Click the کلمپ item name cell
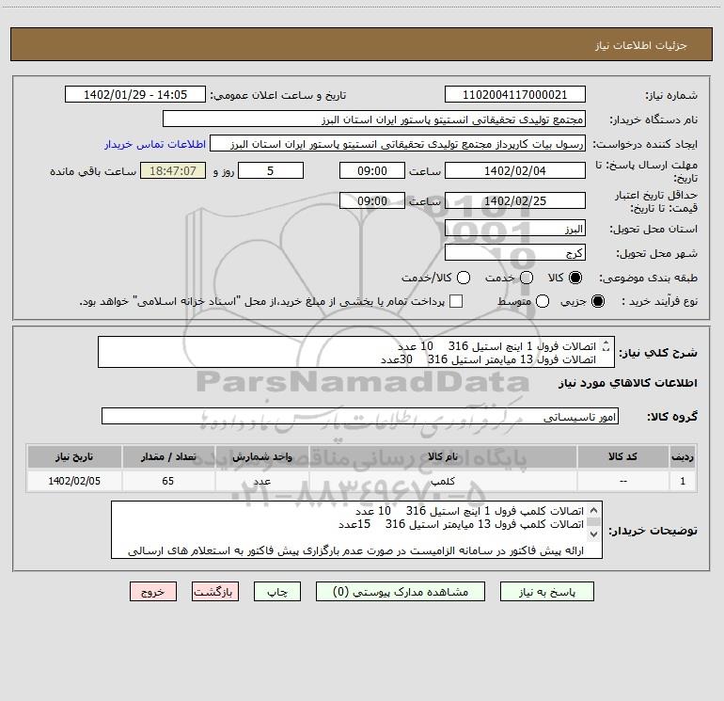This screenshot has height=701, width=724. point(443,481)
